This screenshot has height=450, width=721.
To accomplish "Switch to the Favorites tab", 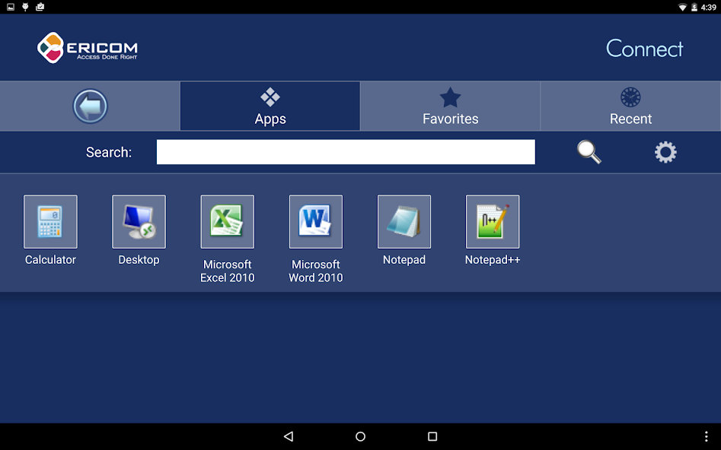I will [x=450, y=106].
